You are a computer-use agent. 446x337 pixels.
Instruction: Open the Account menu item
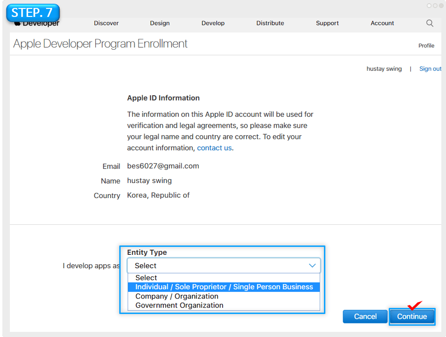click(382, 23)
